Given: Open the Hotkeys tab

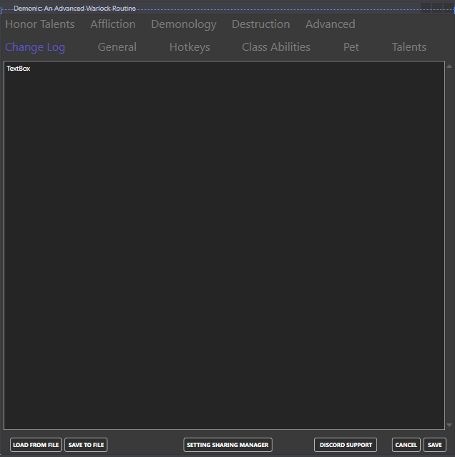Looking at the screenshot, I should coord(190,47).
